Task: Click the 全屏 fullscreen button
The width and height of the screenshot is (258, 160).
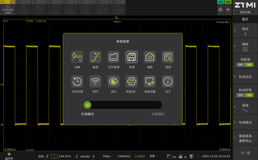Action: pos(152,156)
